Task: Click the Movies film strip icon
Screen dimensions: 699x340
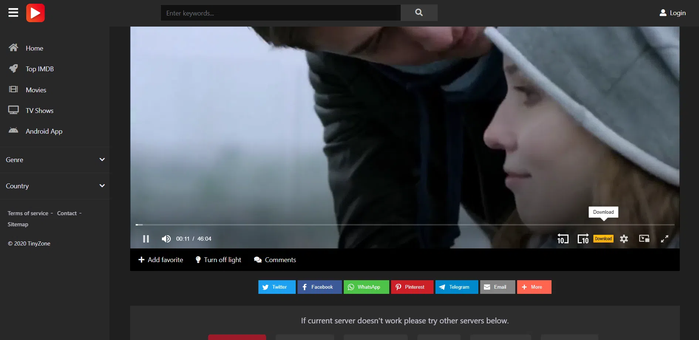Action: pyautogui.click(x=13, y=89)
